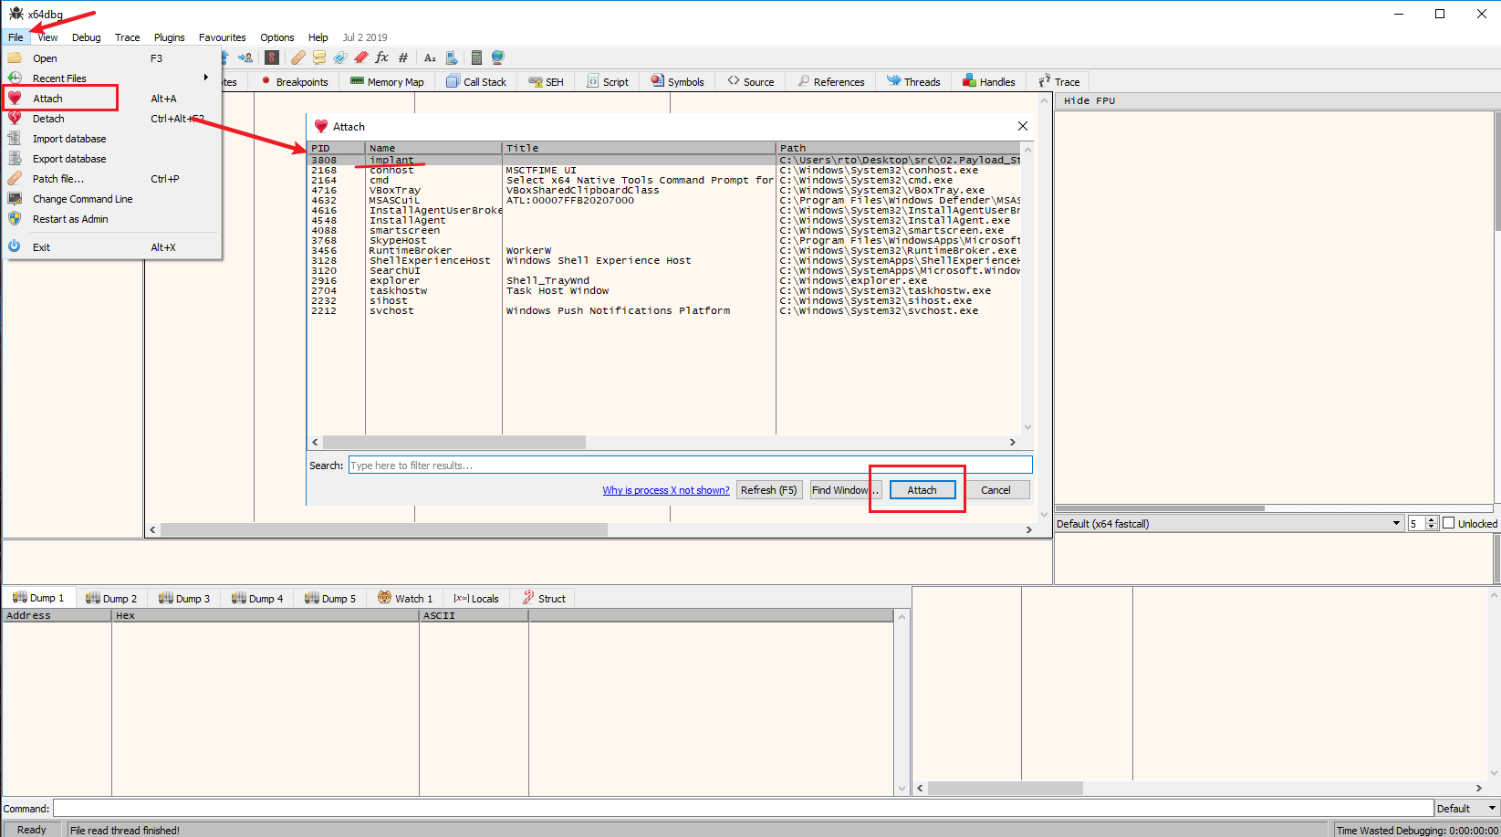This screenshot has height=837, width=1501.
Task: Open Comments with the speech bubble icon
Action: point(319,58)
